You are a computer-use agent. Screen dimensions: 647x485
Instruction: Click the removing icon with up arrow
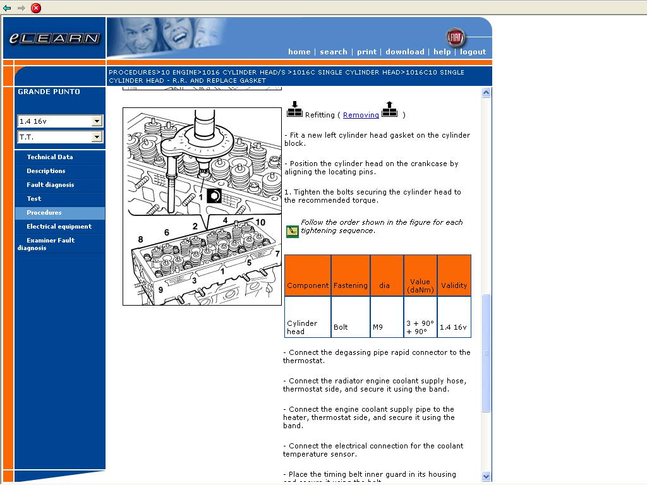pyautogui.click(x=389, y=109)
